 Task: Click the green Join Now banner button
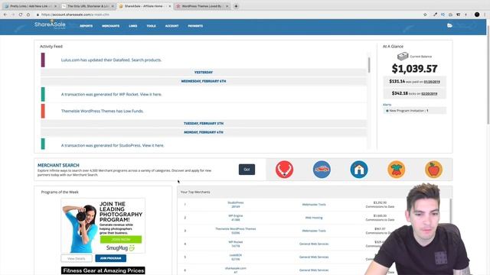click(x=121, y=239)
